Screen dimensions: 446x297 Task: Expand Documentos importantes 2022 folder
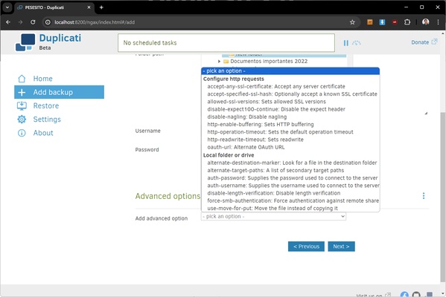[x=219, y=62]
